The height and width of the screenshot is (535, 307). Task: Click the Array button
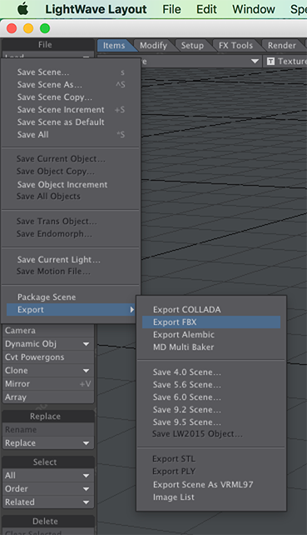tap(48, 397)
